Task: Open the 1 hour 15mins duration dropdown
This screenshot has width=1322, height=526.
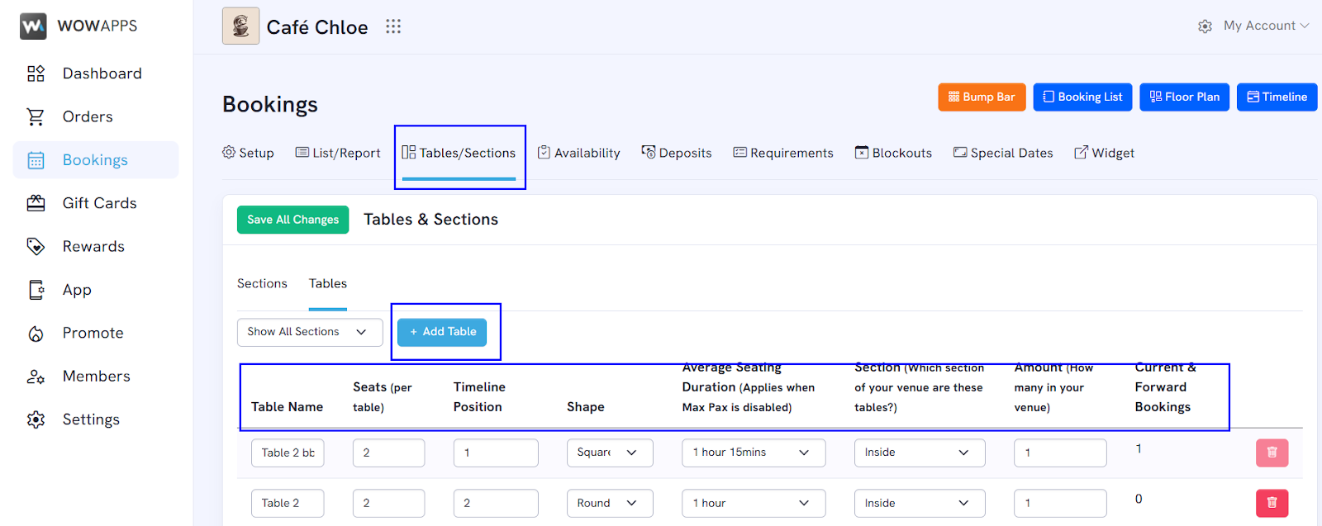Action: (x=754, y=453)
